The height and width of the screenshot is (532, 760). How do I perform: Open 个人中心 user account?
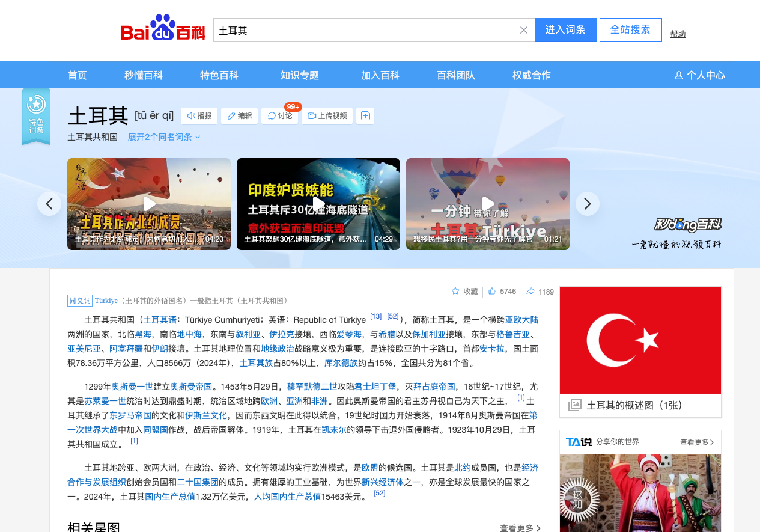click(699, 75)
